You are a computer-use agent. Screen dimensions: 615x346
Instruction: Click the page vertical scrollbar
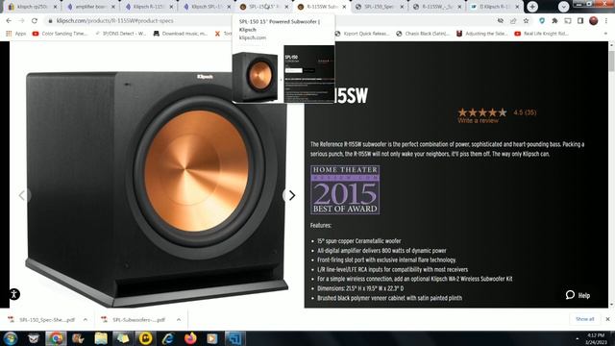point(611,61)
